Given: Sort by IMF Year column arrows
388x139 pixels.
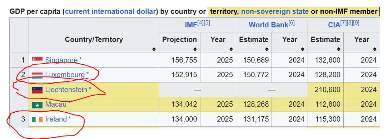Looking at the screenshot, I should pos(231,49).
